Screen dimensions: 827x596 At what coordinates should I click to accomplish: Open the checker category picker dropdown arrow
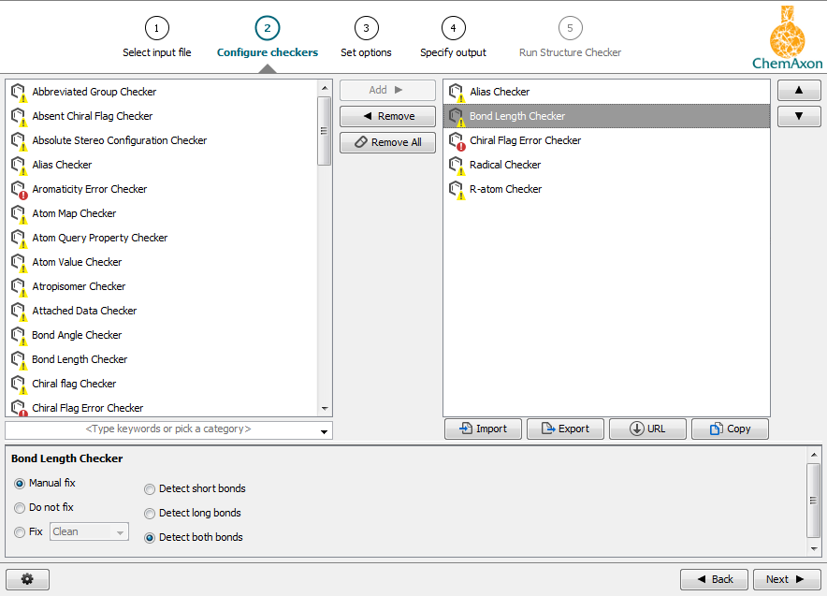(325, 431)
